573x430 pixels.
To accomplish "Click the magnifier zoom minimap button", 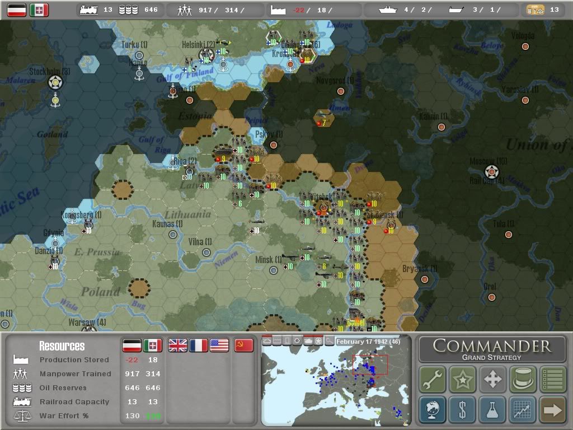I will [329, 341].
